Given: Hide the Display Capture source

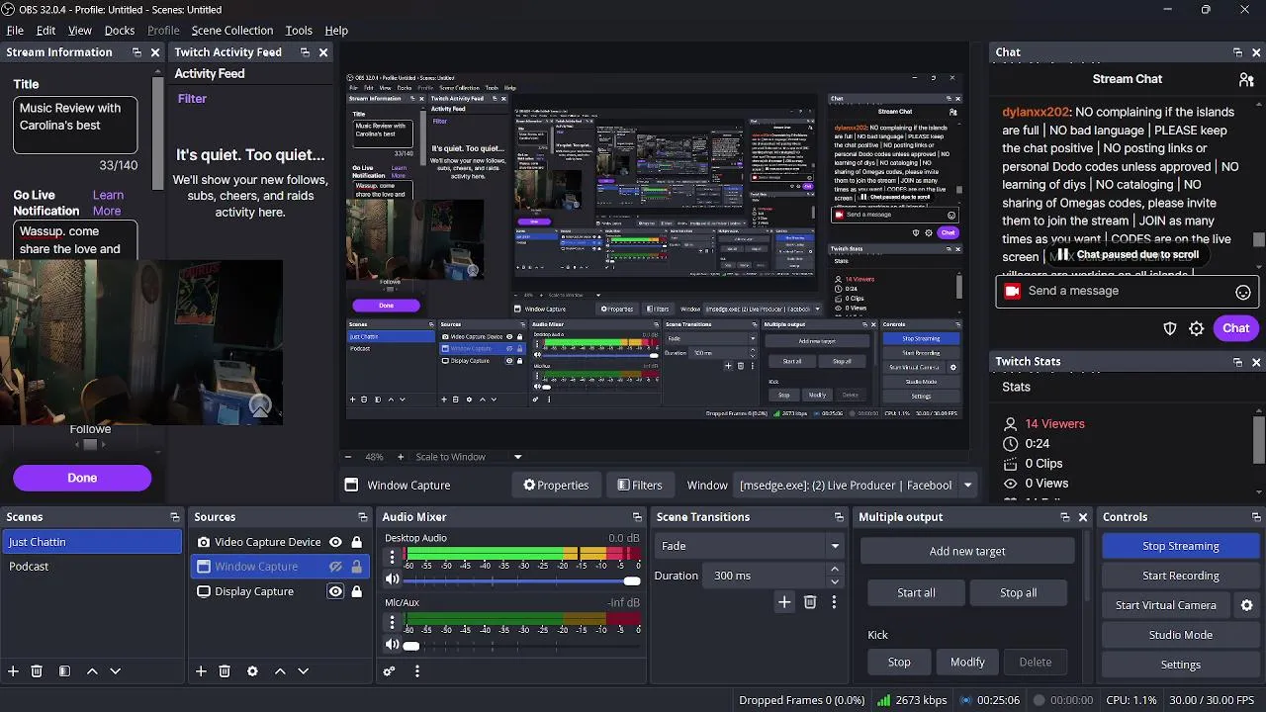Looking at the screenshot, I should coord(335,591).
